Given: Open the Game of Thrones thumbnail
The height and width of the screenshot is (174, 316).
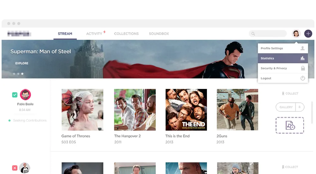Looking at the screenshot, I should 82,110.
